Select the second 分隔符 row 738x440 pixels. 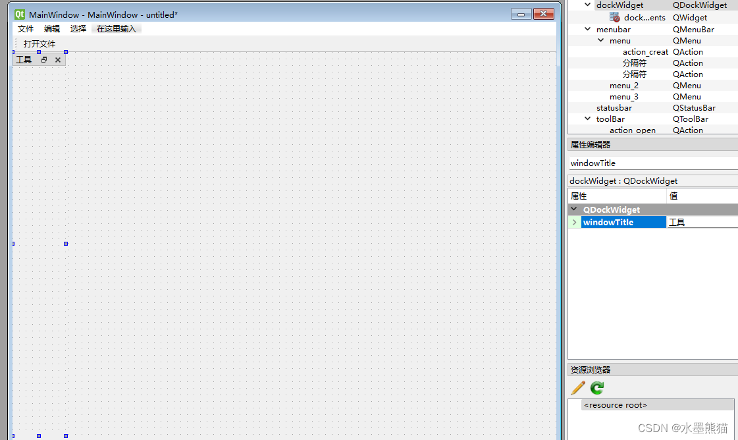tap(635, 74)
